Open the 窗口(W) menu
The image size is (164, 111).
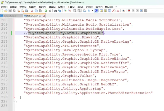click(109, 7)
